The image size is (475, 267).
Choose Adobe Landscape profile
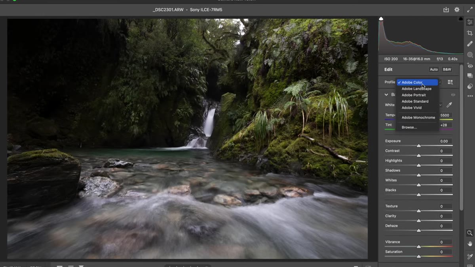tap(418, 89)
